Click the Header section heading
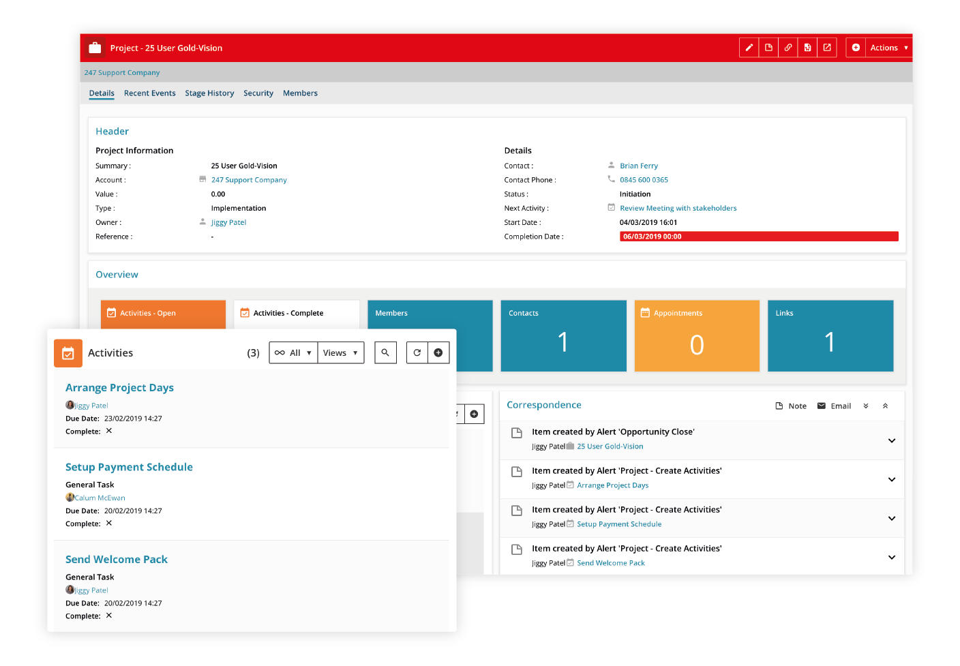Image resolution: width=960 pixels, height=666 pixels. (x=112, y=132)
